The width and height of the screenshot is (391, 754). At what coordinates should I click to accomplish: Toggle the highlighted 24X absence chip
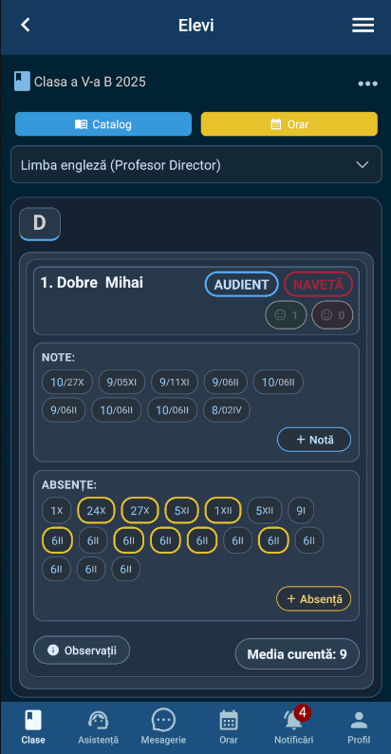coord(96,510)
